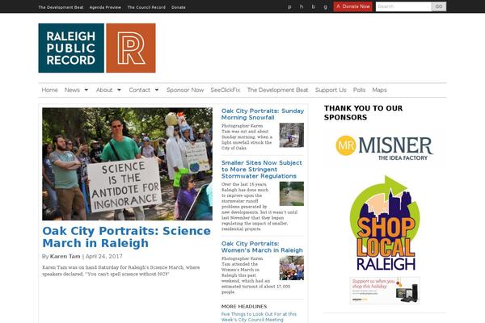Viewport: 485px width, 323px height.
Task: Click Donate link in top bar
Action: click(179, 7)
